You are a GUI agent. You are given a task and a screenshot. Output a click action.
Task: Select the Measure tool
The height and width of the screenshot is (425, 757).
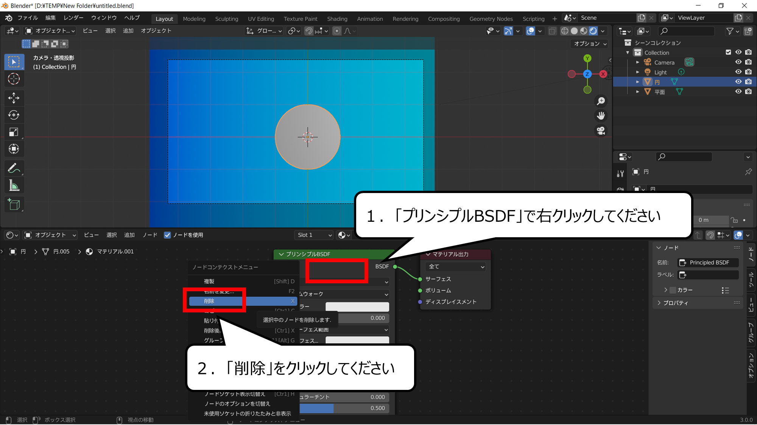pos(14,185)
